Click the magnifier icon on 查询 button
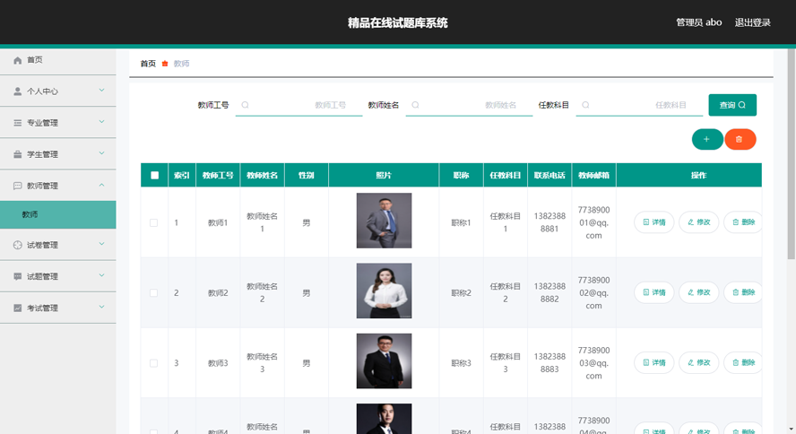Viewport: 796px width, 434px height. (742, 105)
